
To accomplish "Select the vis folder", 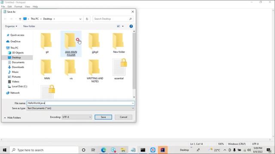I will coord(71,69).
